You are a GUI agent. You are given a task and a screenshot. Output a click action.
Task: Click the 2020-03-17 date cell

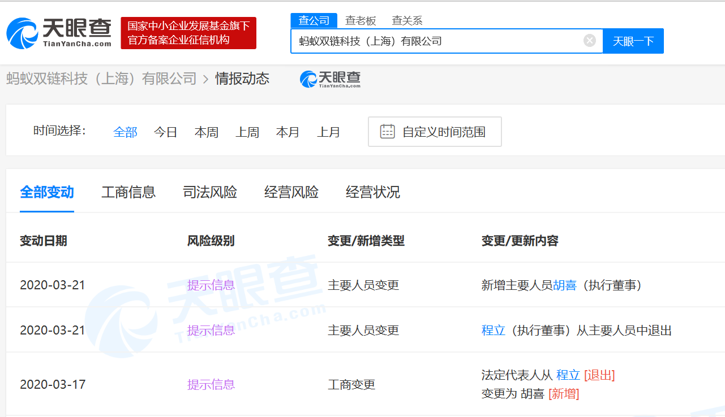tap(53, 385)
